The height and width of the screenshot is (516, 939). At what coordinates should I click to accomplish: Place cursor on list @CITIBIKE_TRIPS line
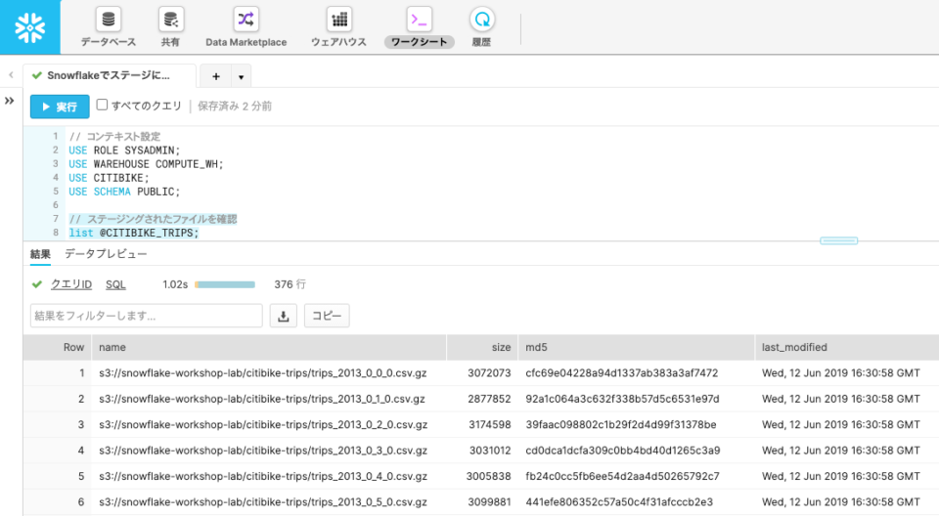(134, 233)
